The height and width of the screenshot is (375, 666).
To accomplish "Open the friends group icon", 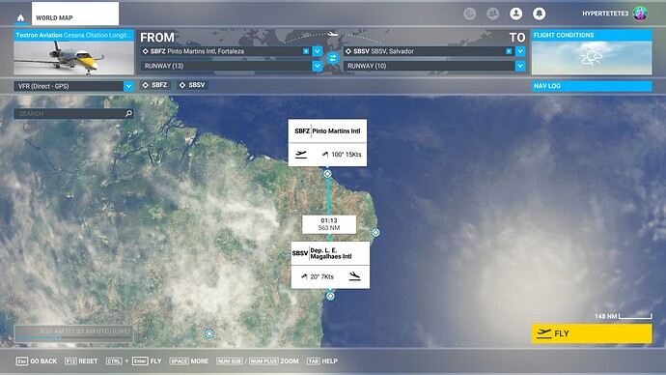I will tap(492, 14).
